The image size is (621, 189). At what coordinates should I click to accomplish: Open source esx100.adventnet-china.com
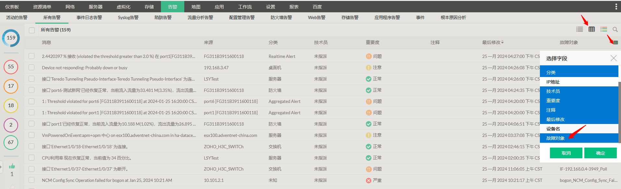[230, 135]
